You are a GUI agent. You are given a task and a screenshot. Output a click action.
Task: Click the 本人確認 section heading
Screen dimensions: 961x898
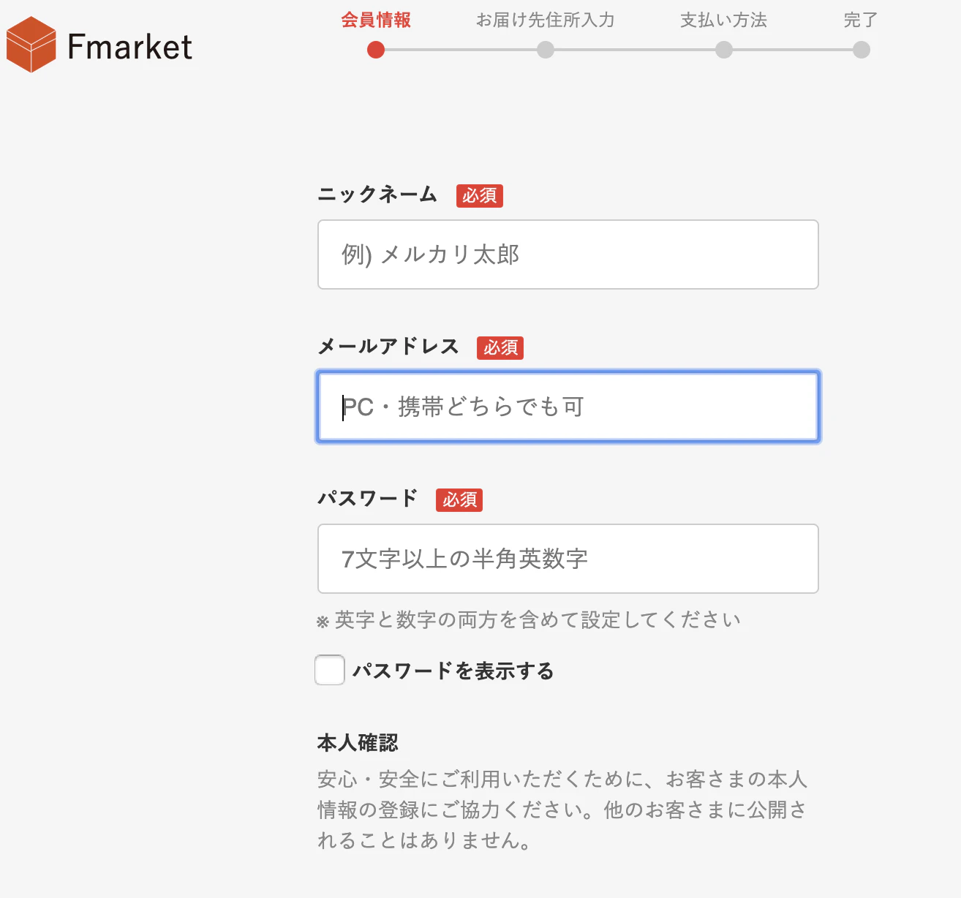pyautogui.click(x=358, y=743)
